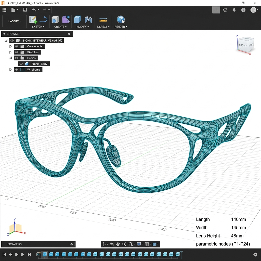Expand the Sketches folder
Image resolution: width=261 pixels, height=261 pixels.
[x=10, y=52]
